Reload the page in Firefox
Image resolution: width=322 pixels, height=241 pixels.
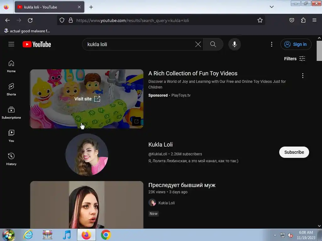pyautogui.click(x=30, y=20)
